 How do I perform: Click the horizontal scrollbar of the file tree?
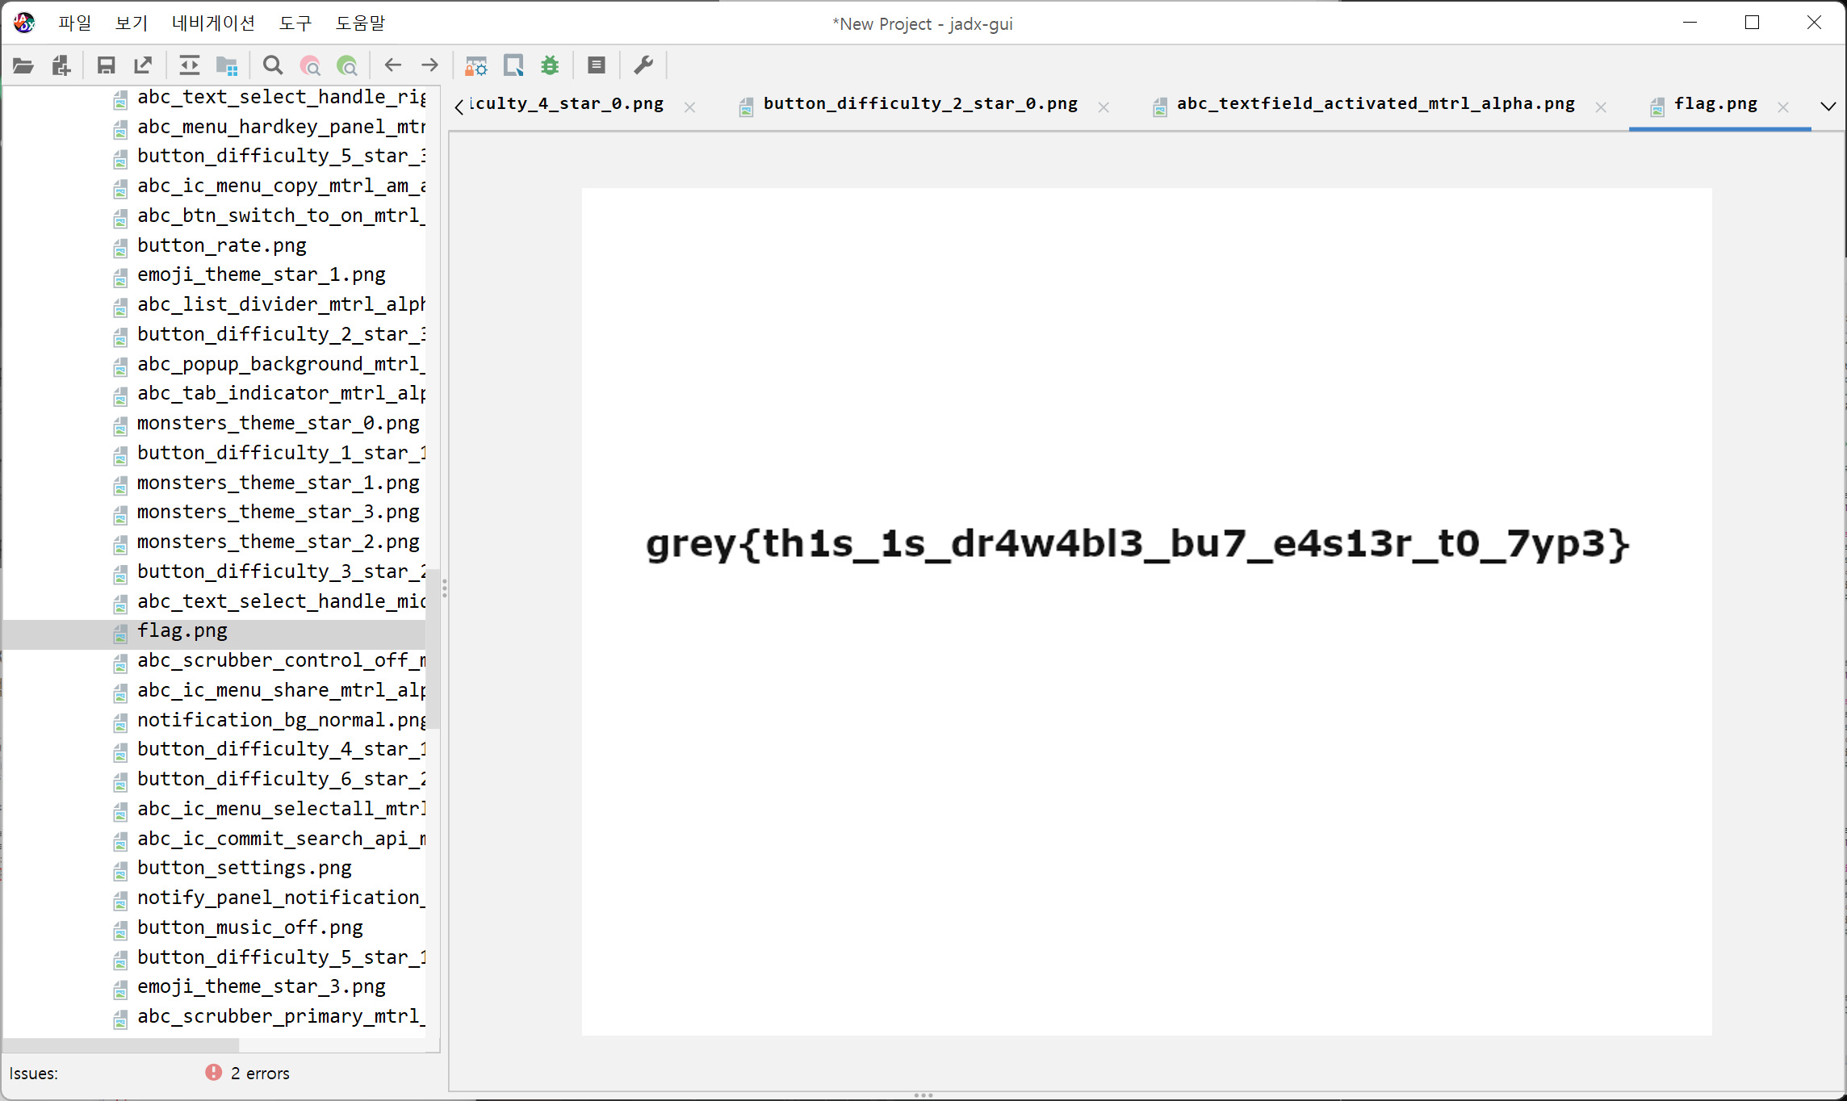(x=121, y=1045)
